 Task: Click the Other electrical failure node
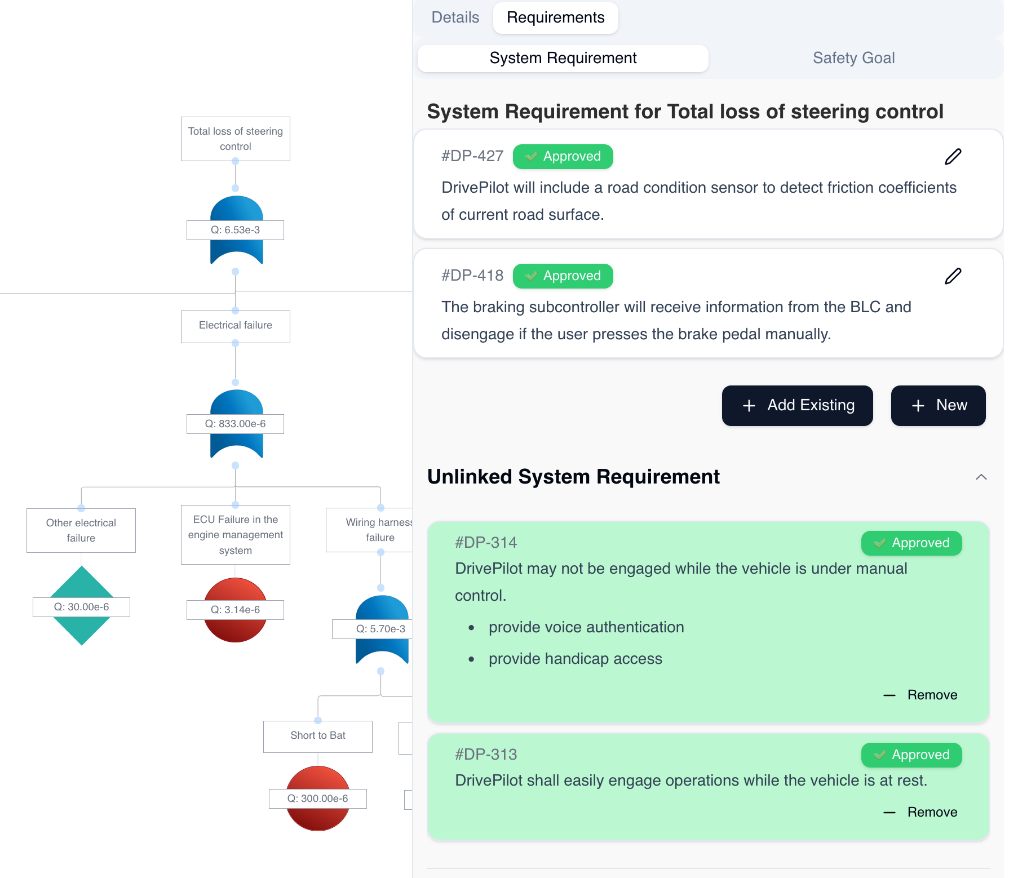[x=81, y=530]
